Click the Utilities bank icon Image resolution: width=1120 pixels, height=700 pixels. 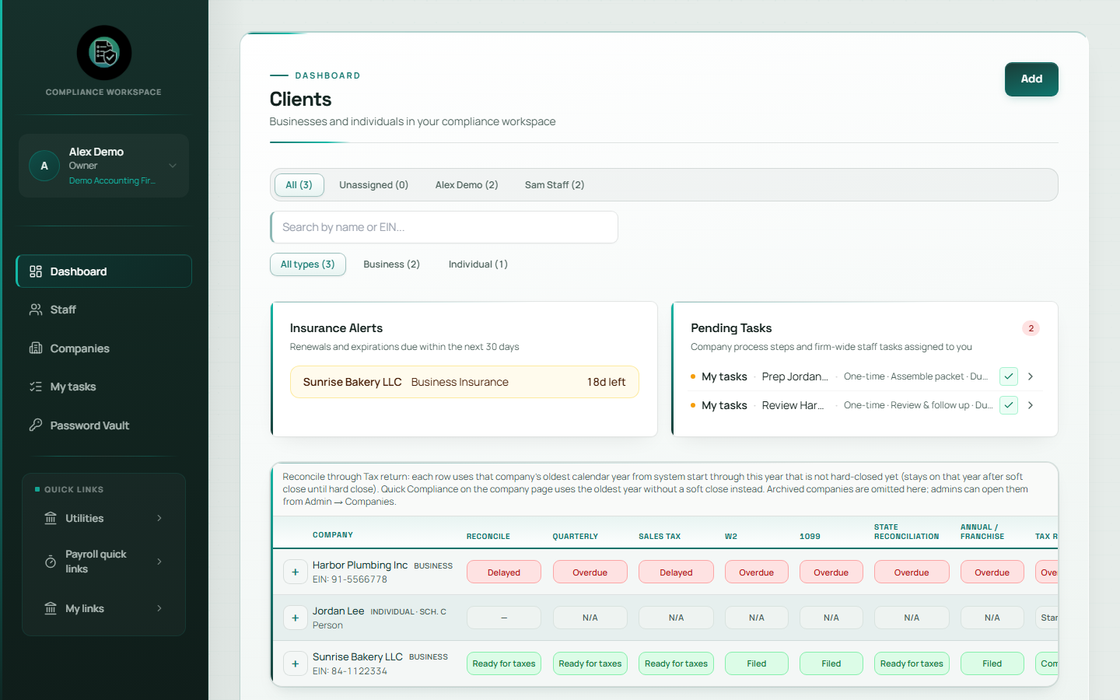pyautogui.click(x=51, y=518)
